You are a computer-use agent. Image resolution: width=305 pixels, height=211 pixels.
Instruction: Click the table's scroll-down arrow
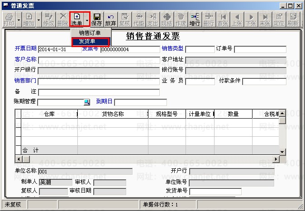[x=282, y=152]
